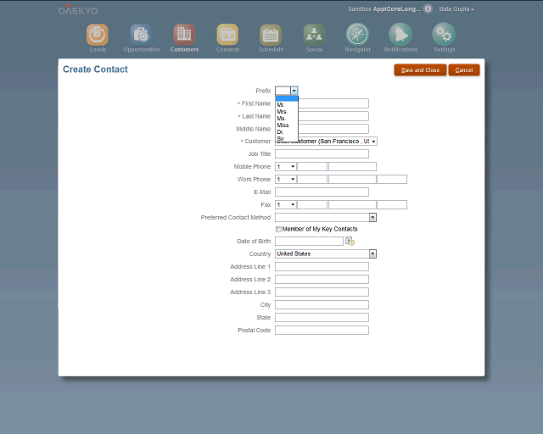Screen dimensions: 543x434
Task: Select the blank Prefix option
Action: (x=287, y=98)
